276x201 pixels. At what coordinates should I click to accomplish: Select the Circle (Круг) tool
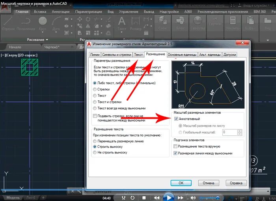(x=43, y=22)
